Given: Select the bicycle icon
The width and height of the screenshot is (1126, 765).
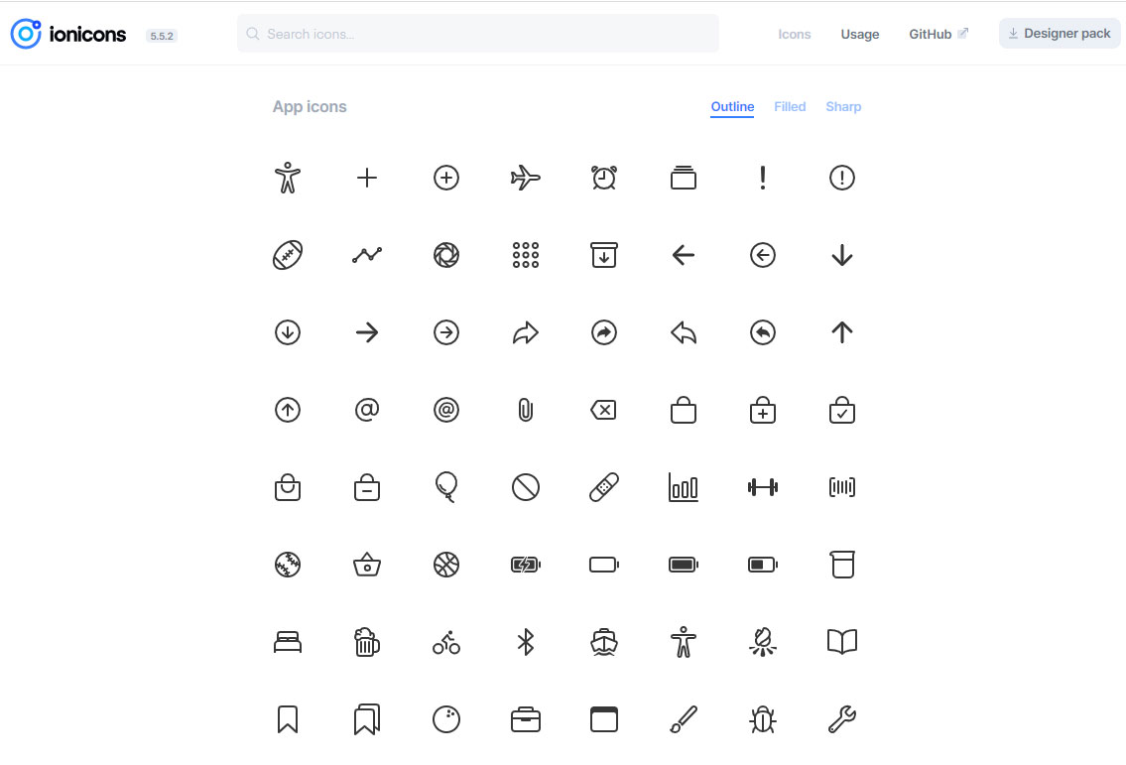Looking at the screenshot, I should 445,642.
